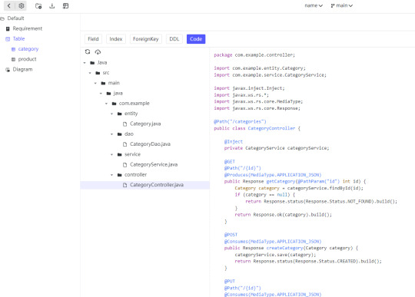The image size is (415, 297).
Task: Open the main branch dropdown
Action: pyautogui.click(x=342, y=5)
